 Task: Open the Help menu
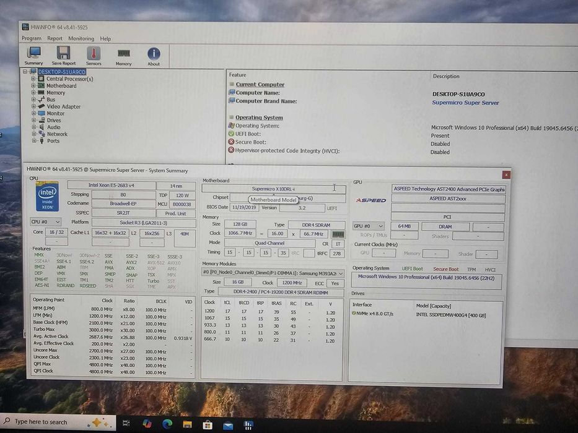[105, 38]
